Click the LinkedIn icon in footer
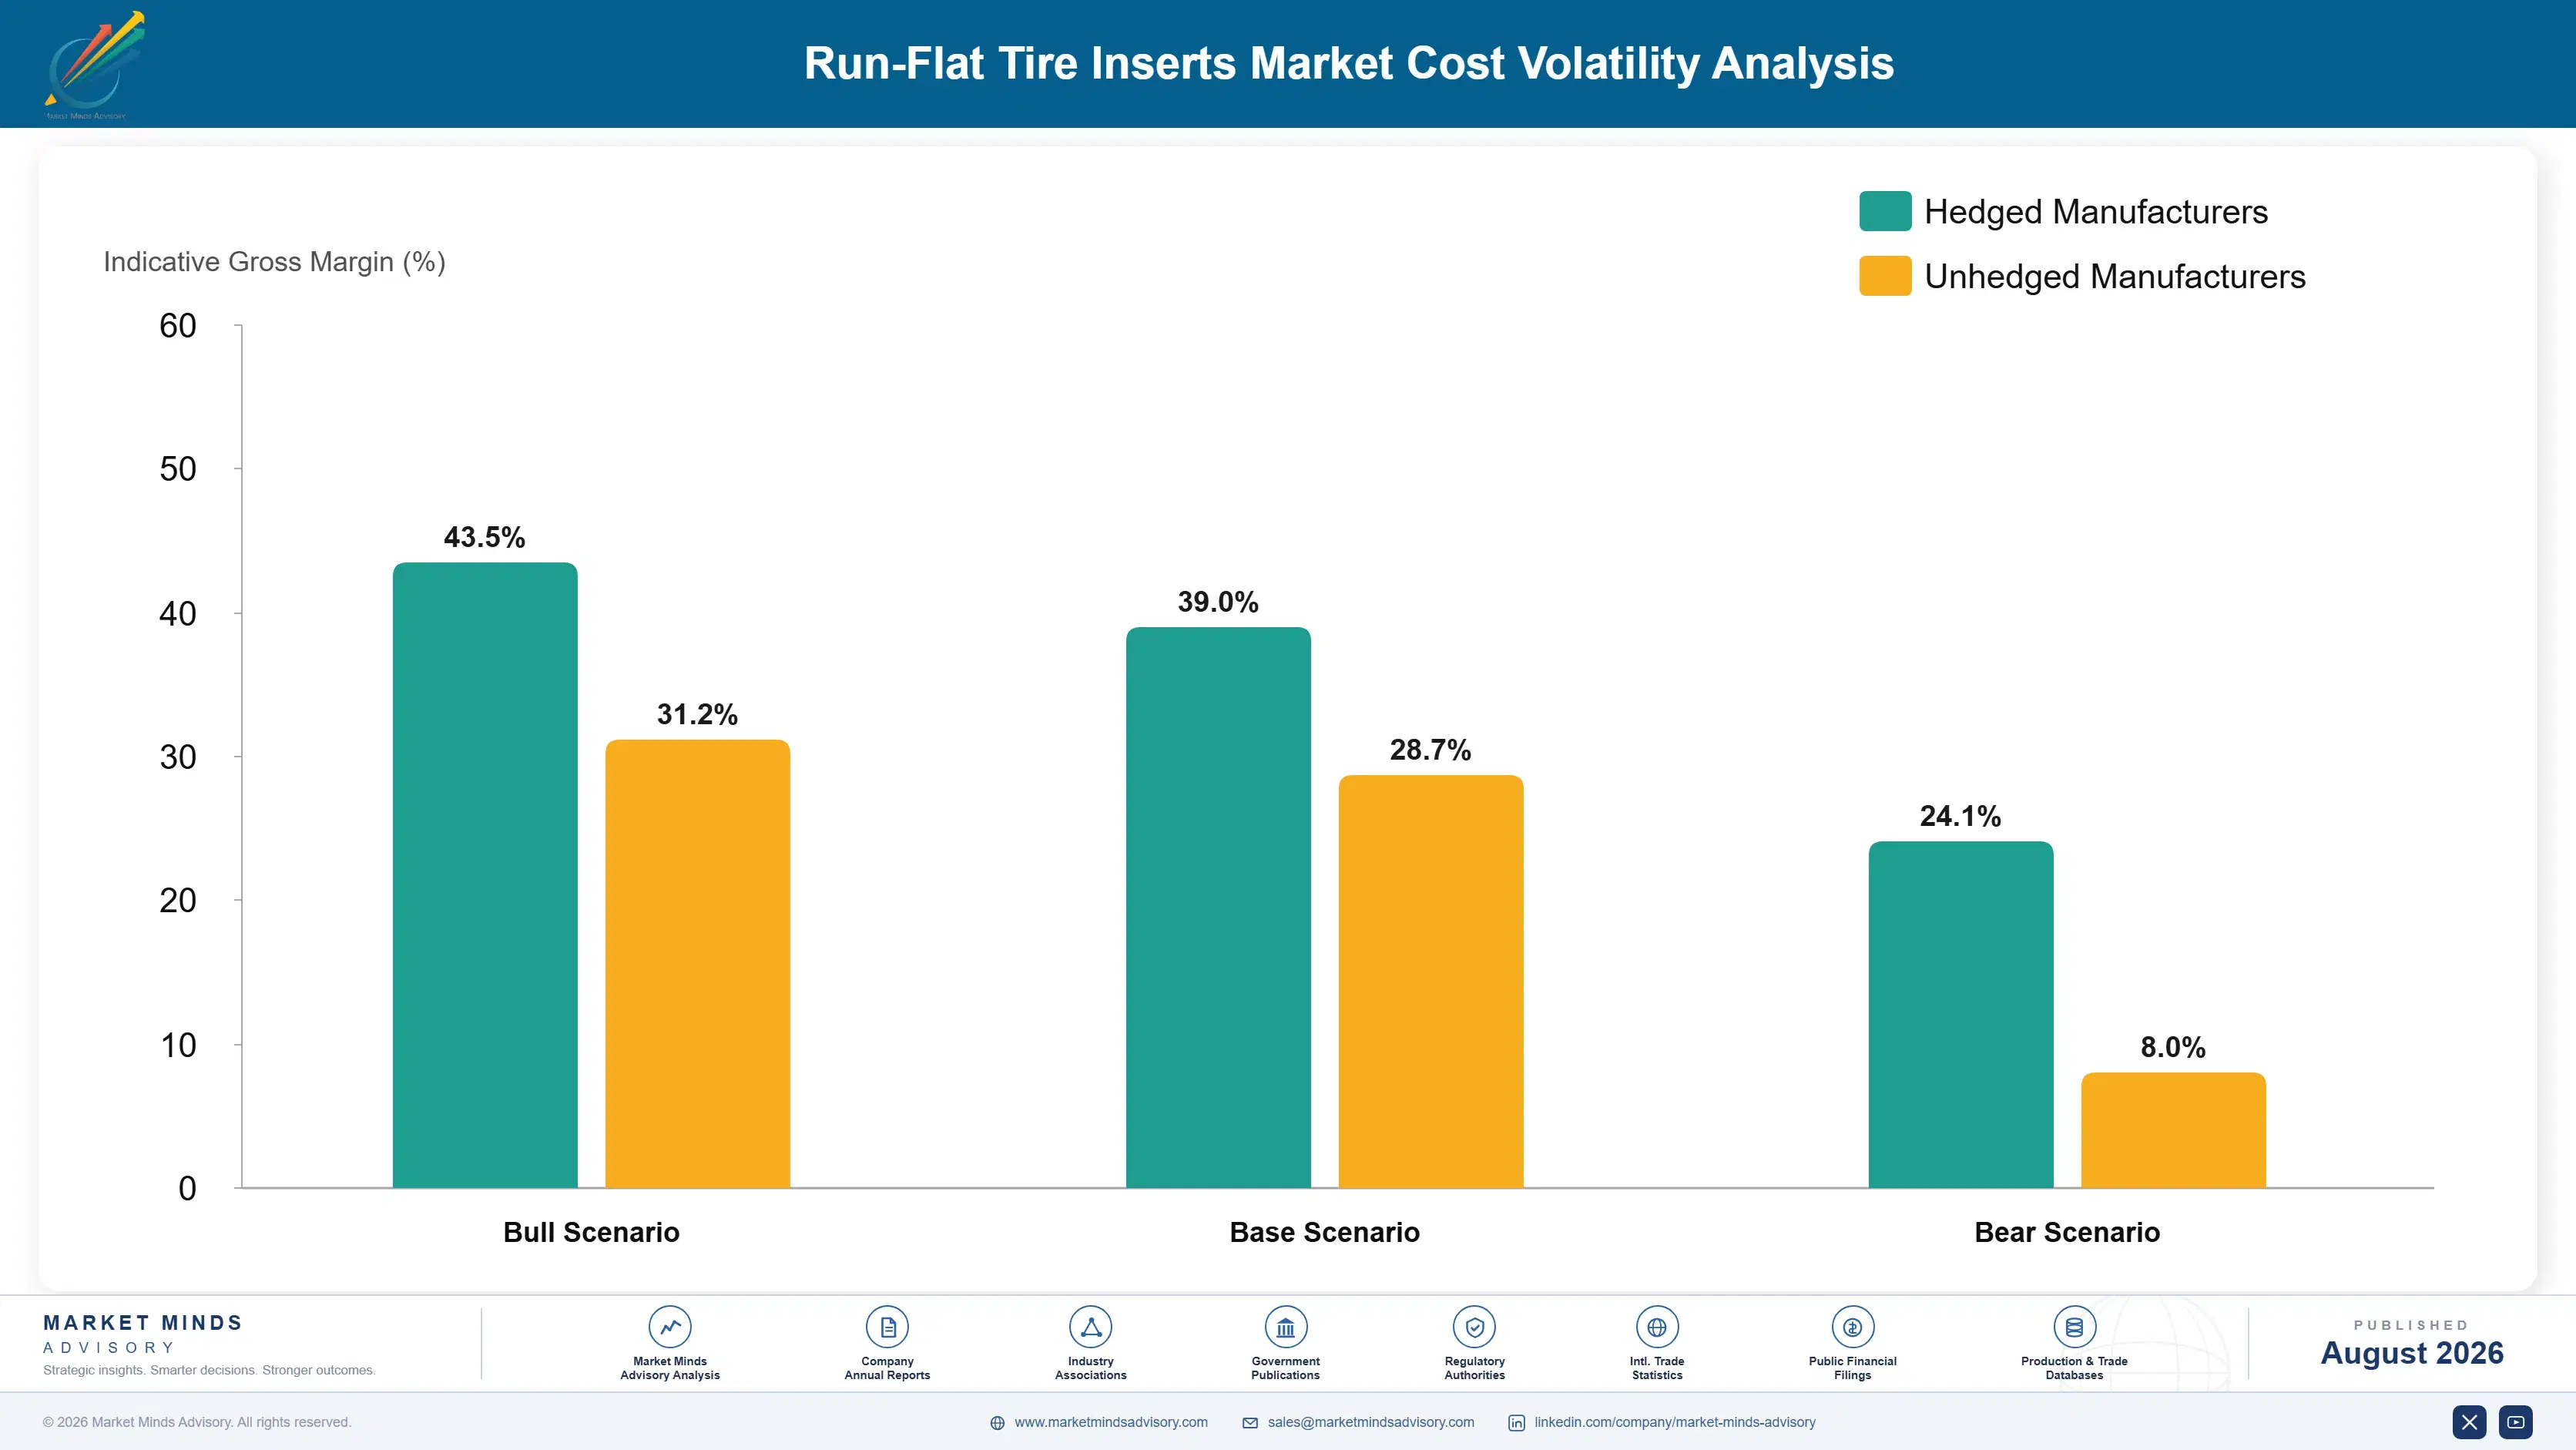 coord(1516,1423)
